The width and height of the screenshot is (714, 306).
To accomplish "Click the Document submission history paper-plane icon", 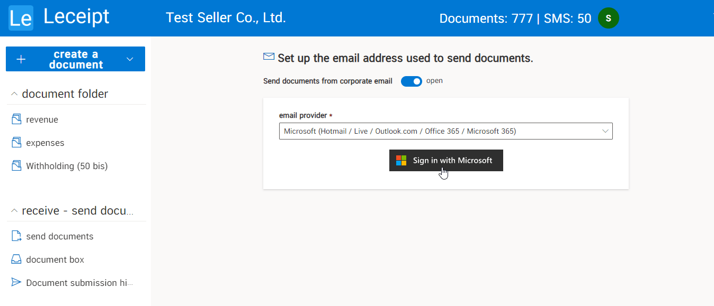I will pos(16,282).
